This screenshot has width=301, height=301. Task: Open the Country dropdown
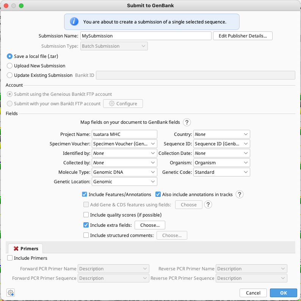pyautogui.click(x=221, y=134)
